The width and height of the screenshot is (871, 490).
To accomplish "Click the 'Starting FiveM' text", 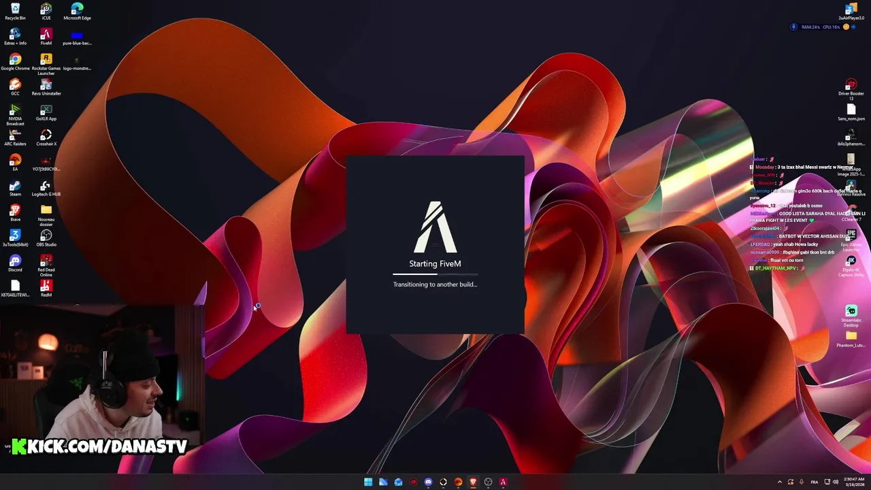I will tap(435, 263).
